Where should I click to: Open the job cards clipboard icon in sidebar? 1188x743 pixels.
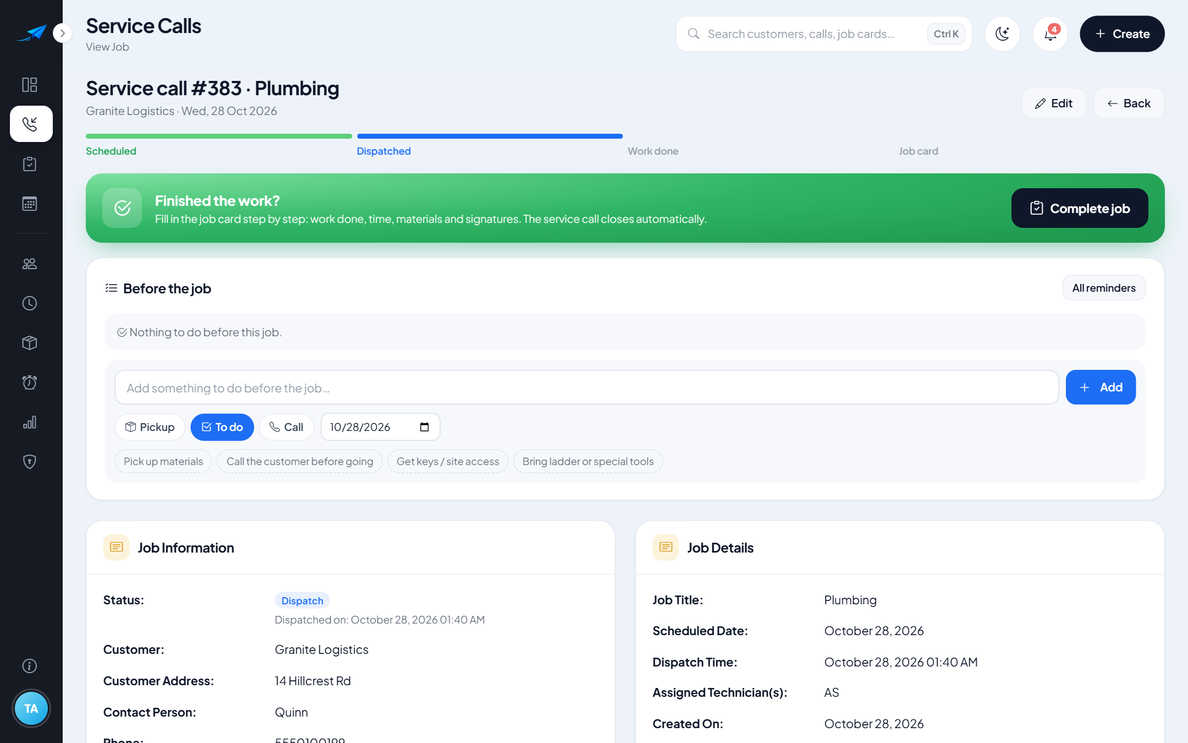(x=30, y=164)
